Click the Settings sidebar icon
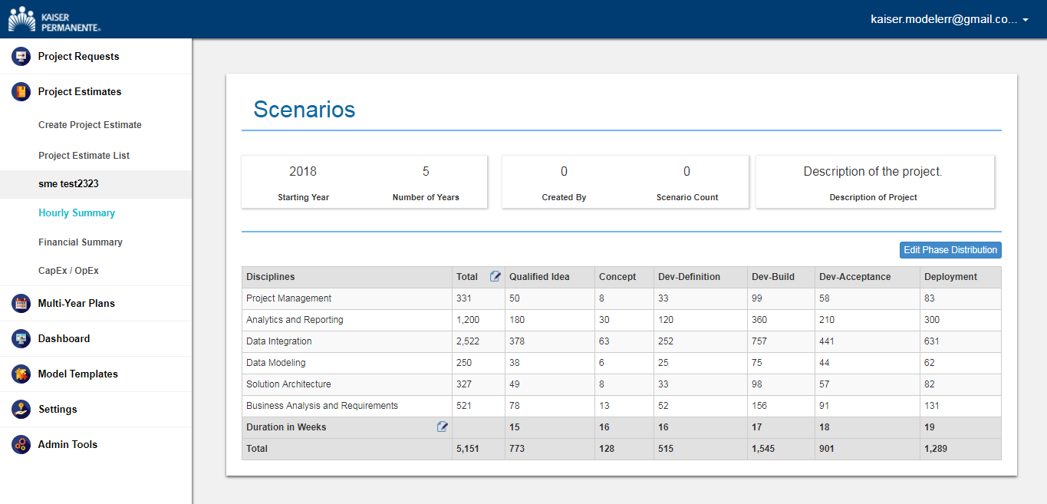Screen dimensions: 1047x504 tap(21, 410)
